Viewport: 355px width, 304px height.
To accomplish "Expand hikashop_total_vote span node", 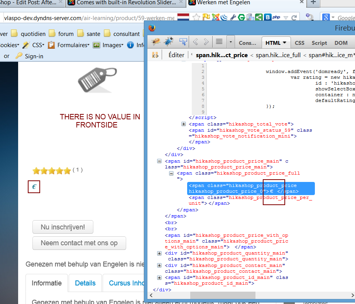I will [x=184, y=124].
